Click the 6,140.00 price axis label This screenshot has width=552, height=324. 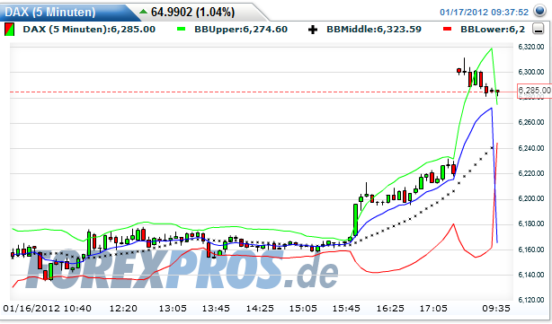(531, 275)
